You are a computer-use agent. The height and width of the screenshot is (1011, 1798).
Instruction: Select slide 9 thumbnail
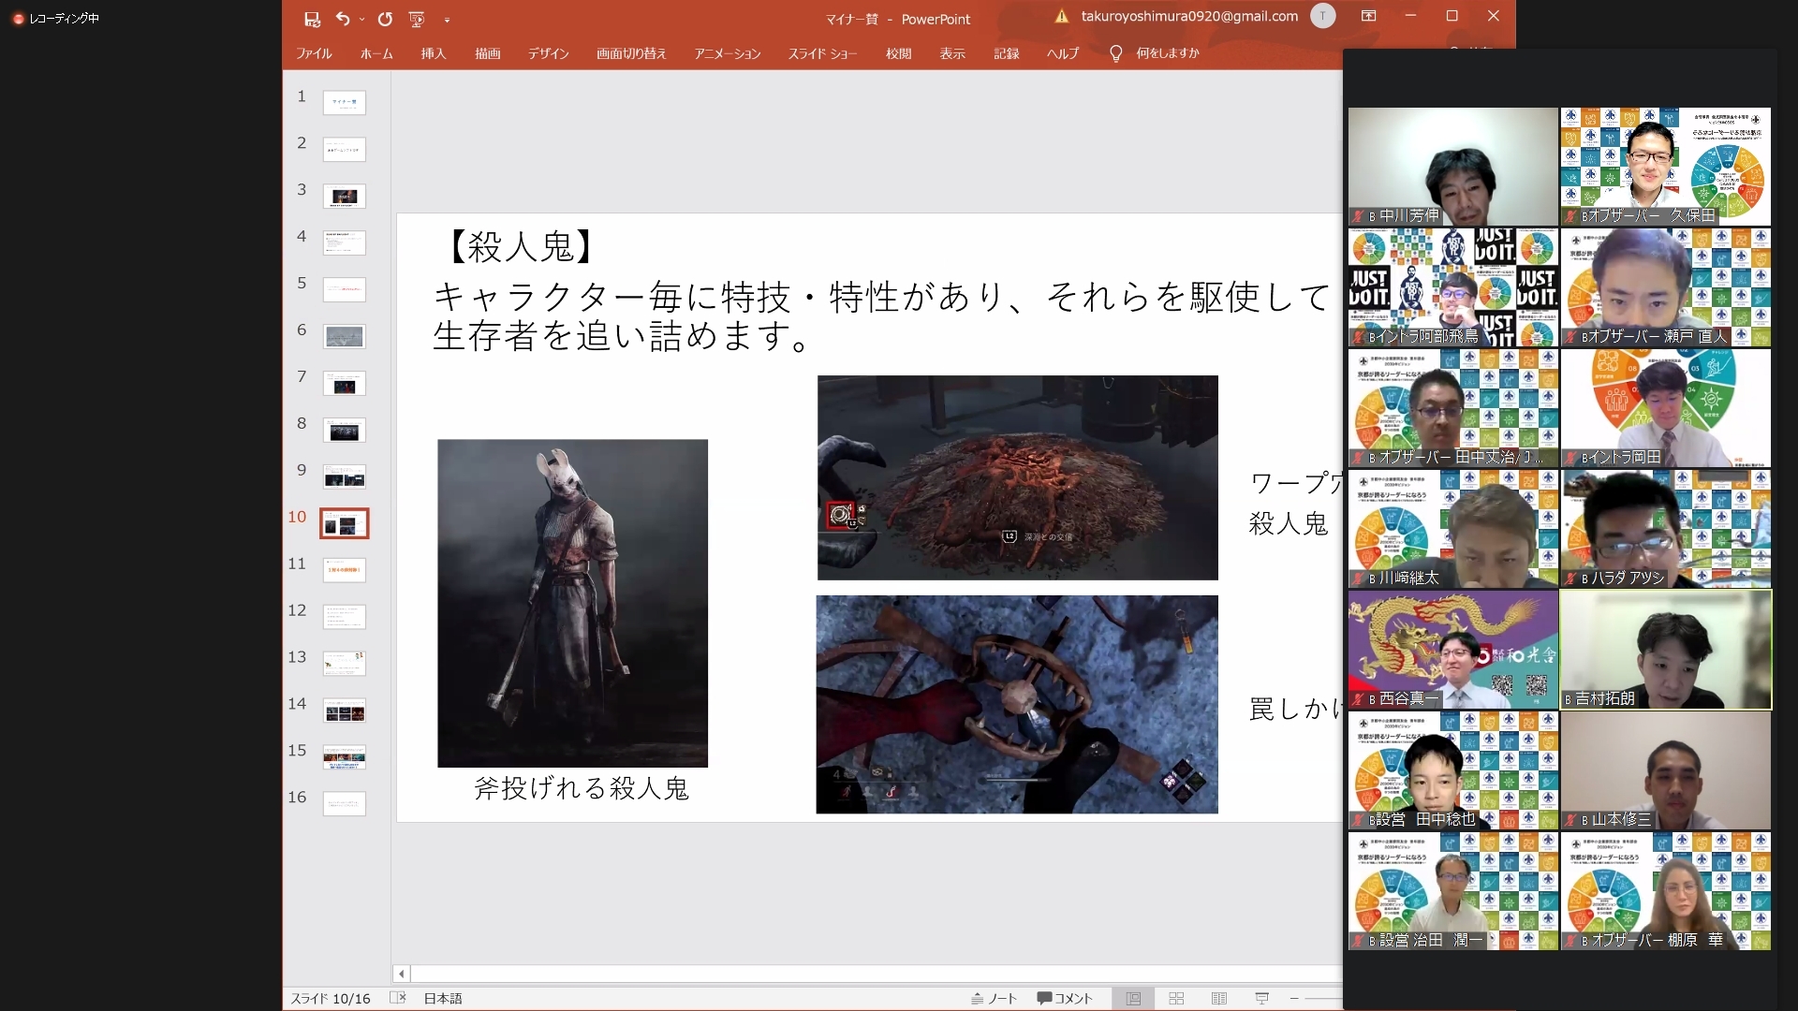tap(345, 476)
